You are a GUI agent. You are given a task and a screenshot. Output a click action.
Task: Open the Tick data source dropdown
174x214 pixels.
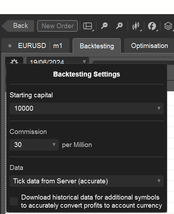(x=87, y=181)
